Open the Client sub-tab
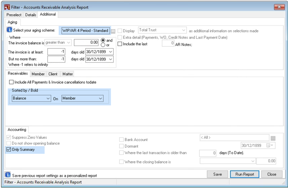This screenshot has width=288, height=188. (x=53, y=74)
